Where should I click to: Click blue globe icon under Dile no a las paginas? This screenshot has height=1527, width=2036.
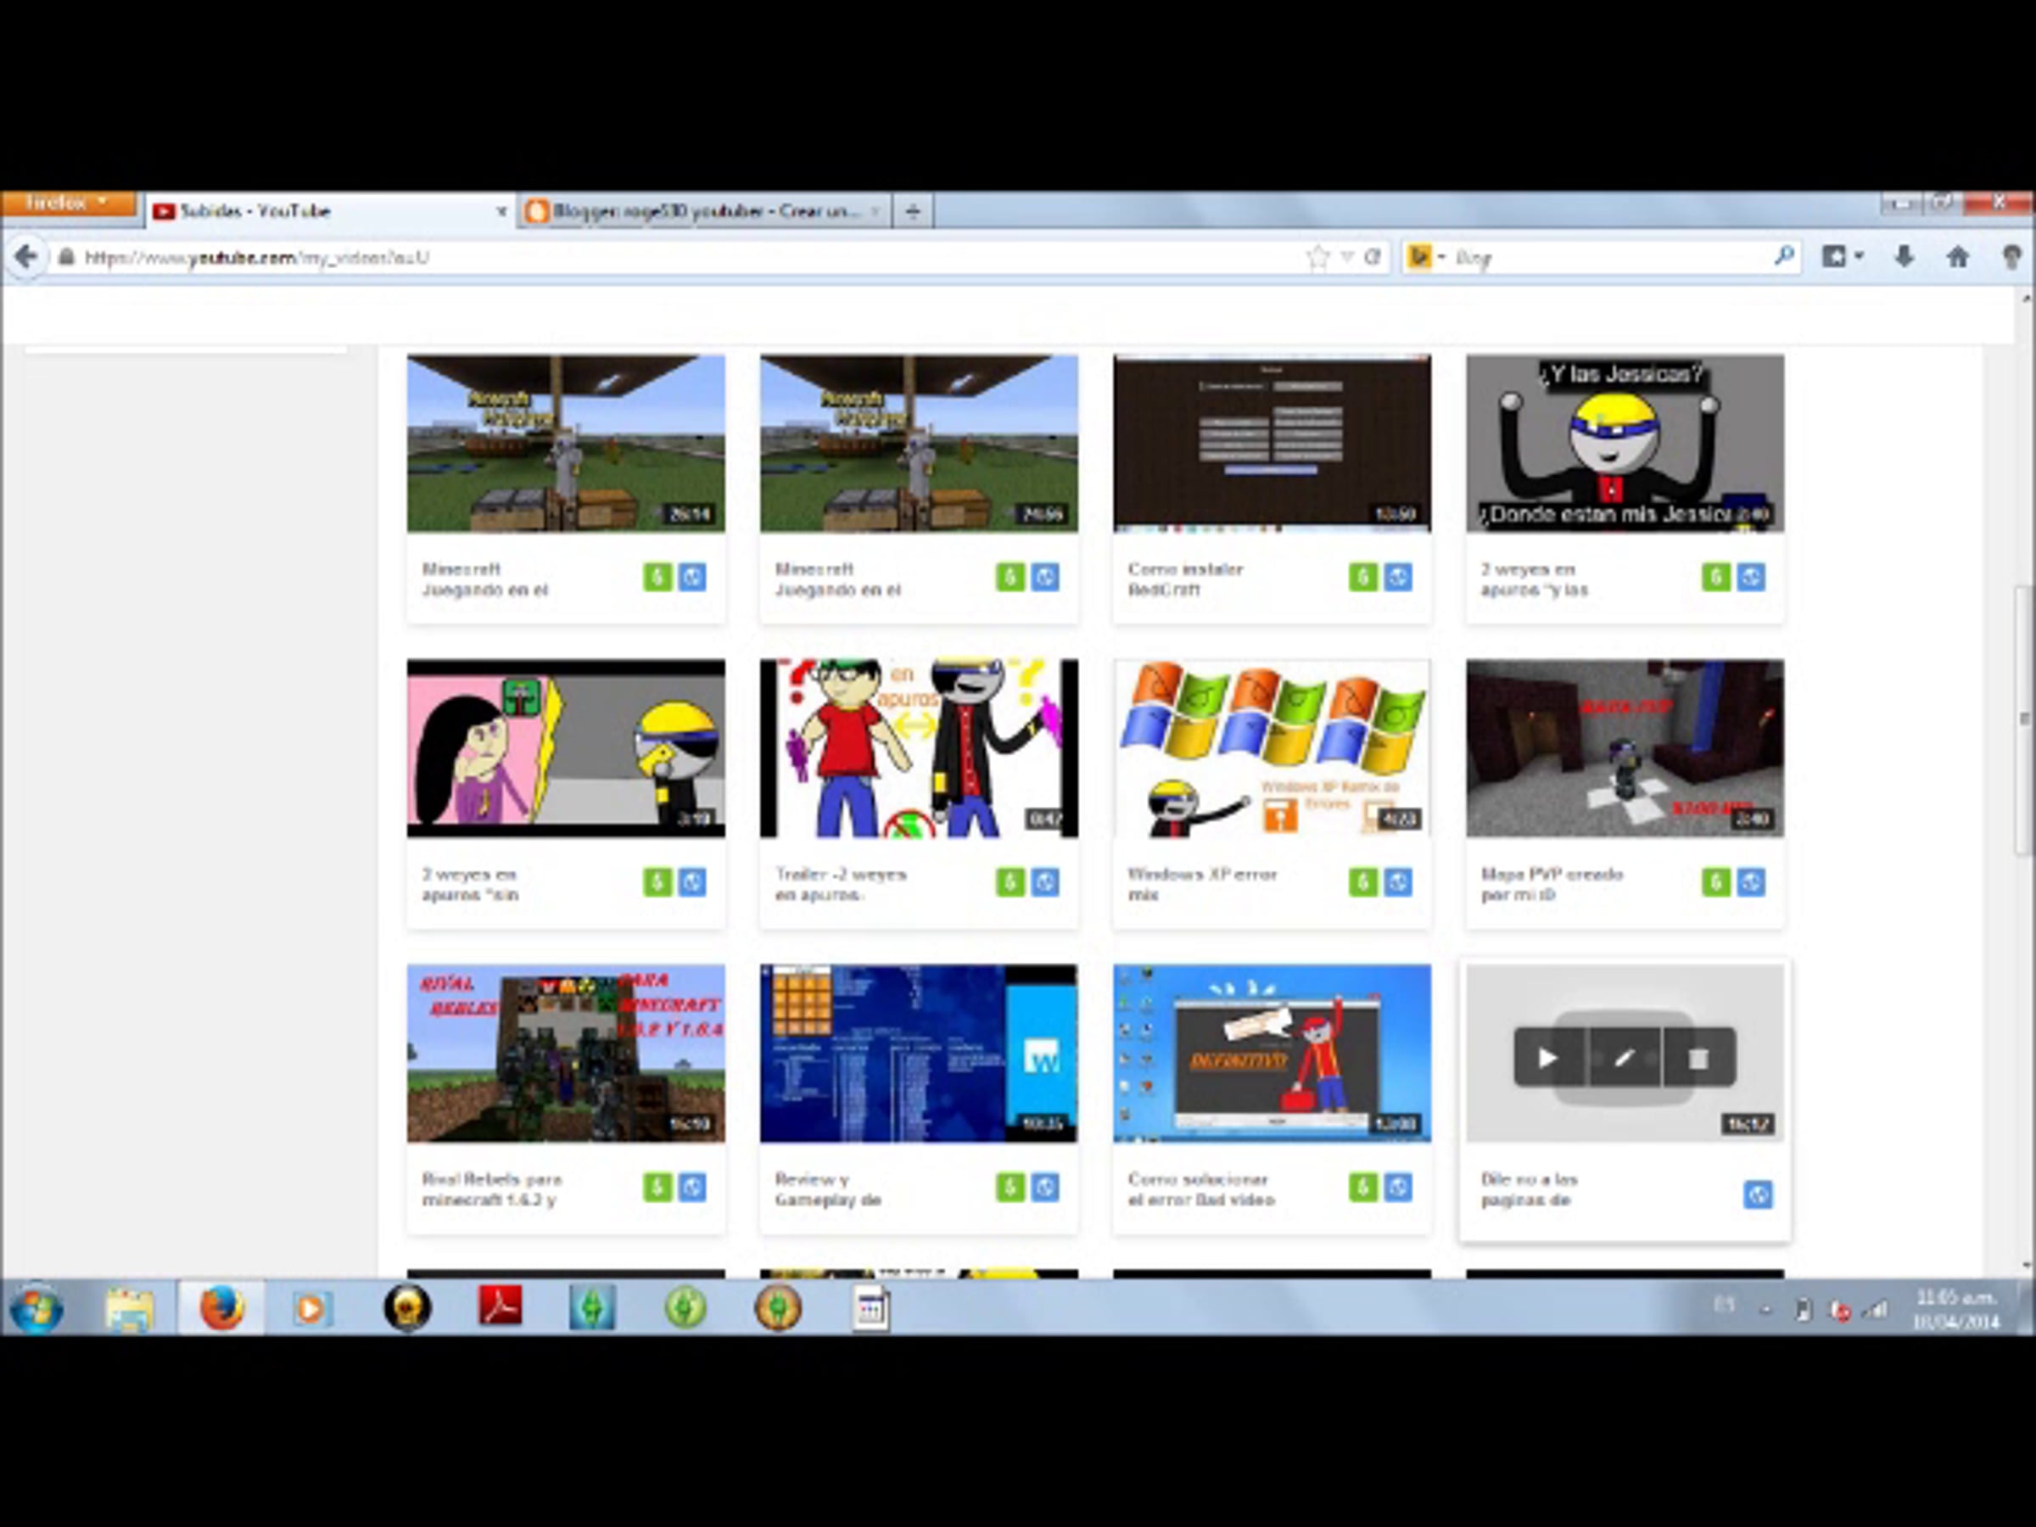pos(1757,1194)
